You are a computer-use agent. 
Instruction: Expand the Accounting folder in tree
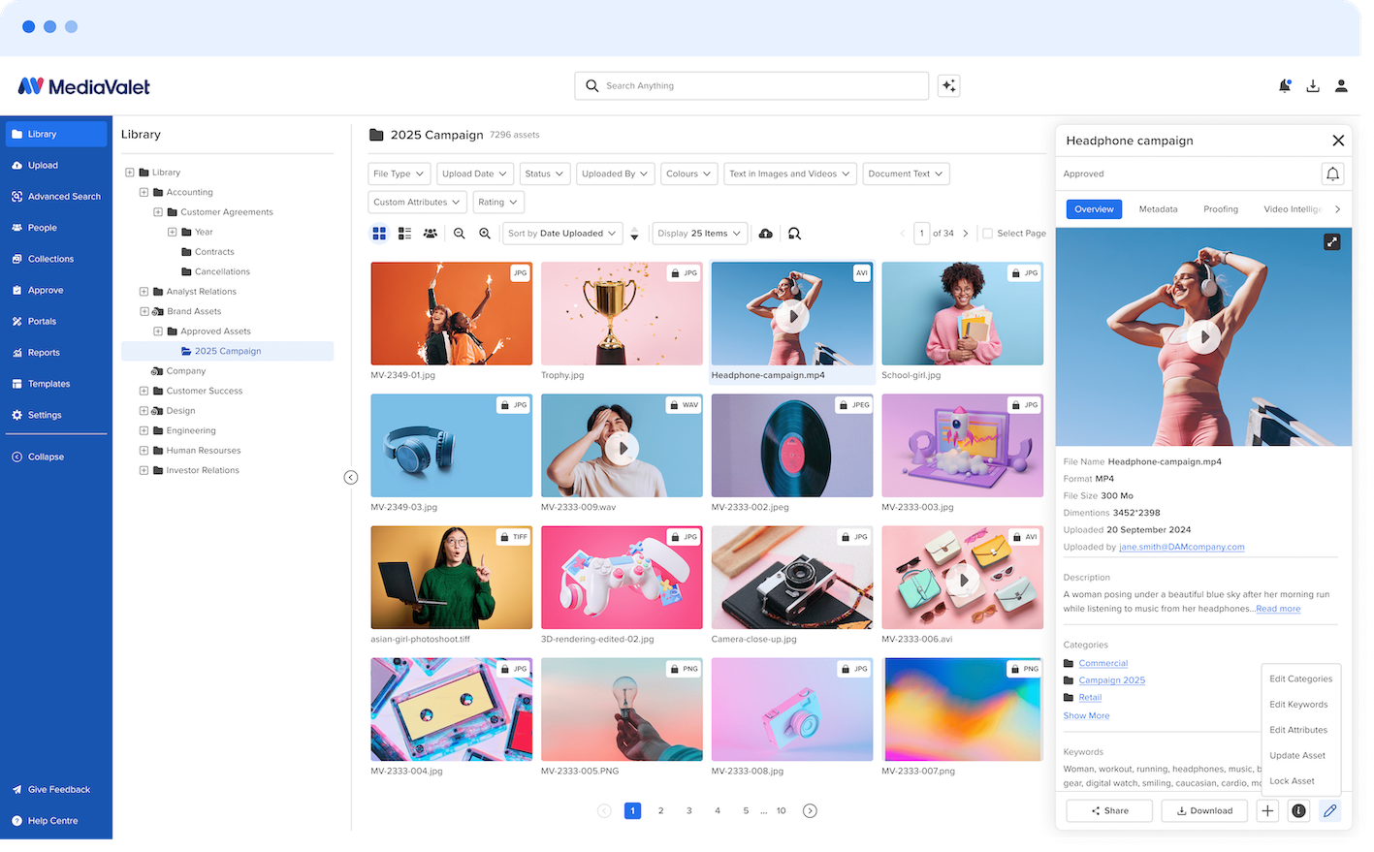pyautogui.click(x=144, y=192)
